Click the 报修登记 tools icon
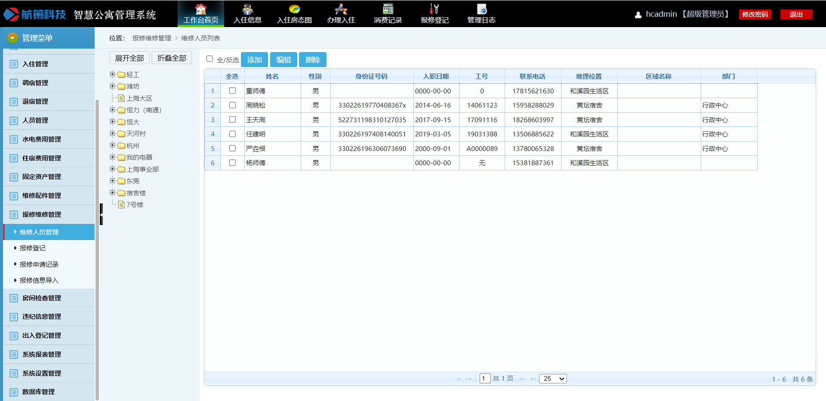Image resolution: width=826 pixels, height=401 pixels. click(435, 9)
